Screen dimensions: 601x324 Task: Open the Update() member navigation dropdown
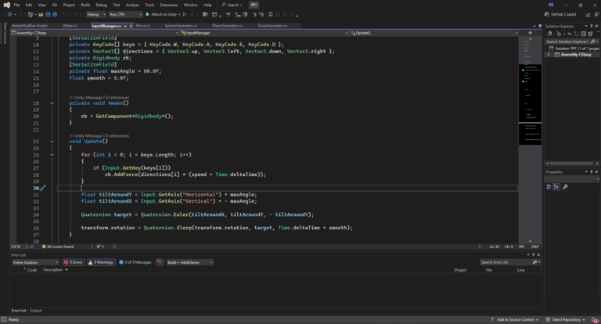point(434,33)
